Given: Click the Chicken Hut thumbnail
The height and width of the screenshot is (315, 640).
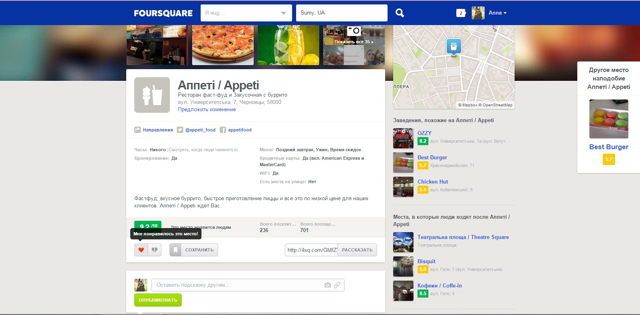Looking at the screenshot, I should pyautogui.click(x=403, y=187).
